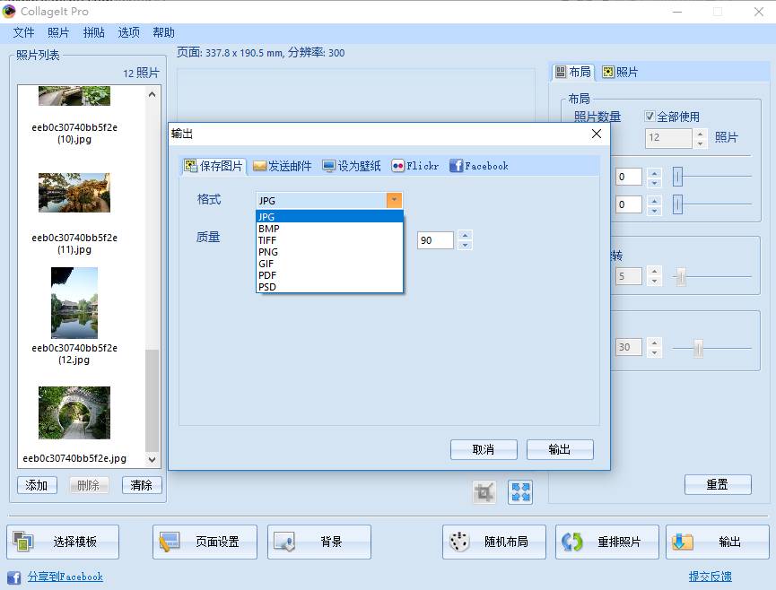Increase the value 5 spinner
Viewport: 776px width, 590px height.
[654, 271]
